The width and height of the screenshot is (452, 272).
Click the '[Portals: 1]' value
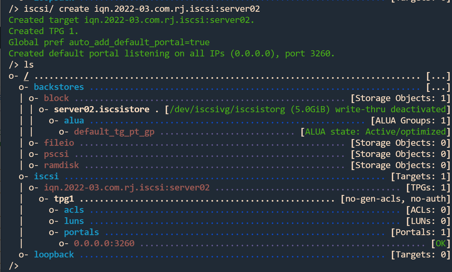pos(421,232)
